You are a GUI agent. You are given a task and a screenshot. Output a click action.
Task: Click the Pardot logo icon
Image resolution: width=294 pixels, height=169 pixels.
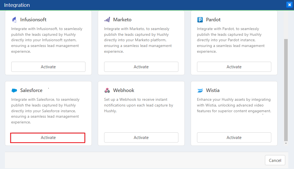(x=200, y=20)
